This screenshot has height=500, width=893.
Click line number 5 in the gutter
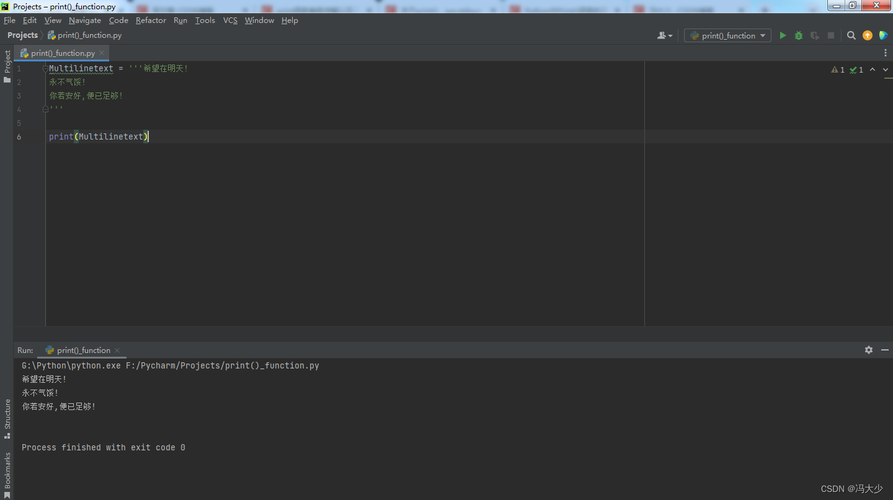click(x=19, y=123)
